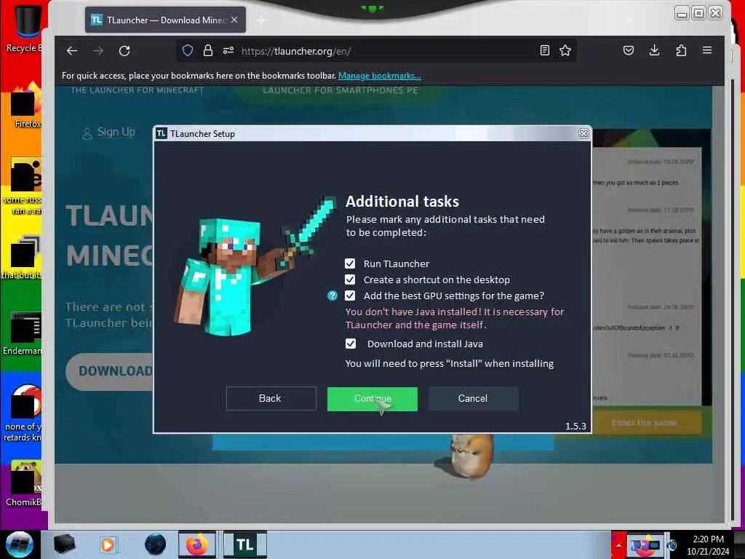
Task: Click the TL favicon on browser tab
Action: click(x=97, y=20)
